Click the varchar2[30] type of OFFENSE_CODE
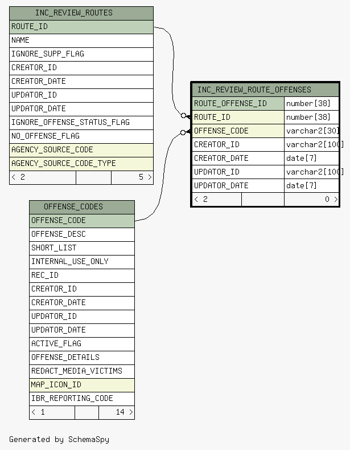The width and height of the screenshot is (350, 450). tap(312, 131)
